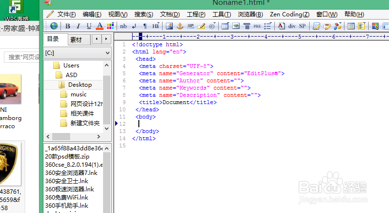Insert table icon in toolbar
This screenshot has width=389, height=213.
pos(225,26)
